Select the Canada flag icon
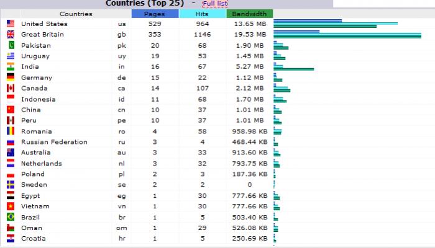The height and width of the screenshot is (248, 435). tap(11, 88)
